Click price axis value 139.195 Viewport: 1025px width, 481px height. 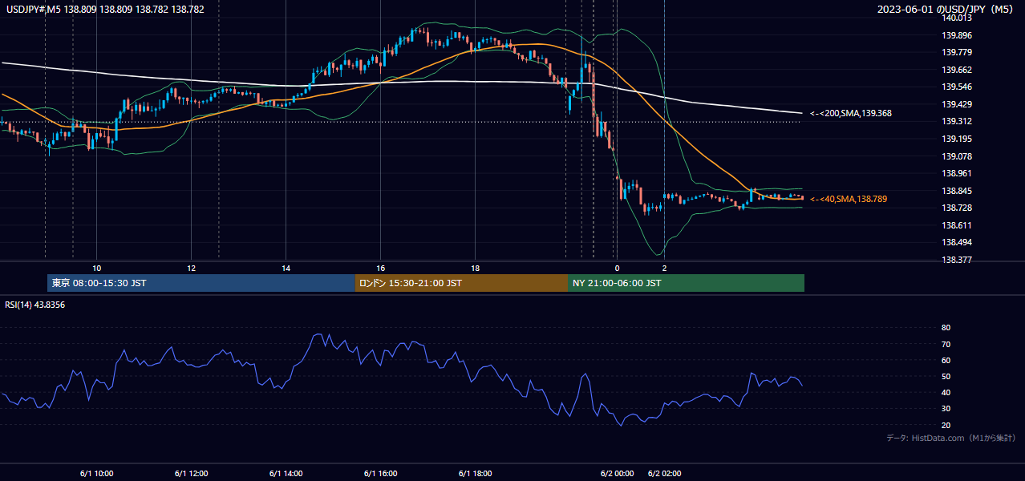click(958, 139)
